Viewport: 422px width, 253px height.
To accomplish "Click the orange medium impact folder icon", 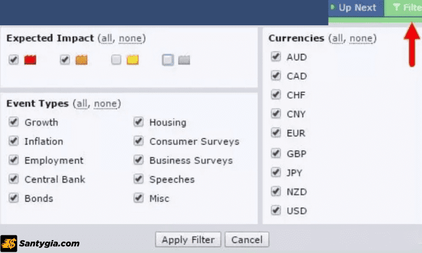I will pyautogui.click(x=81, y=60).
